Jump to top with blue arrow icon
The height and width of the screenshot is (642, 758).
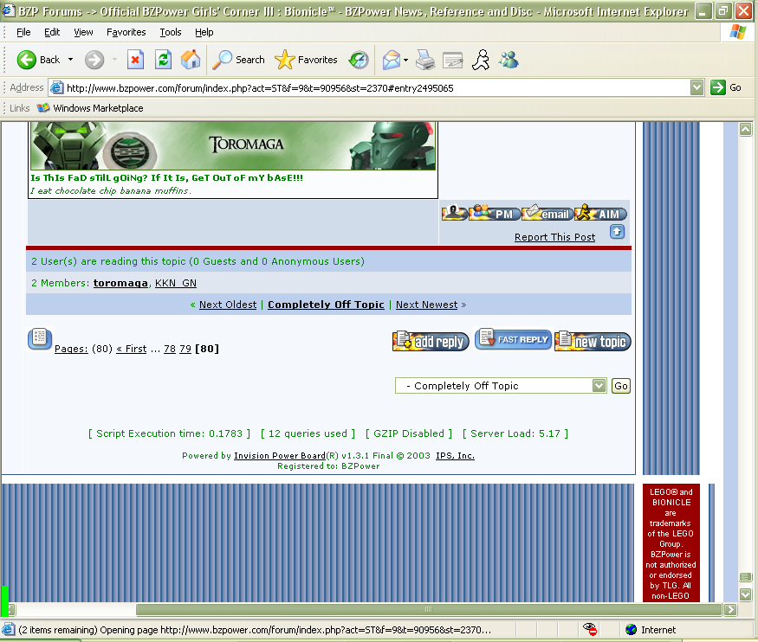point(617,232)
